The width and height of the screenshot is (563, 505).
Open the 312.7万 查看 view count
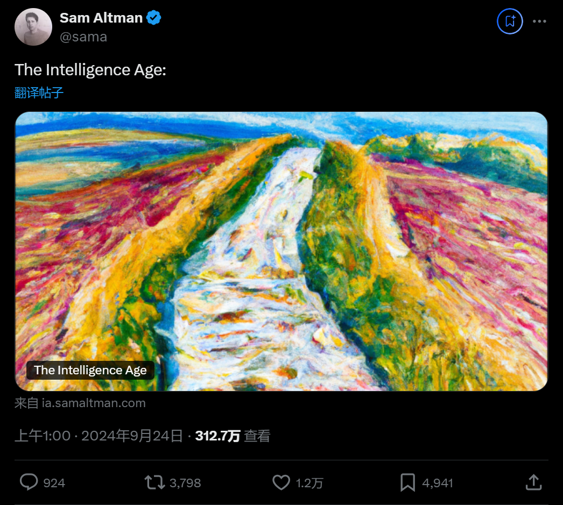pos(233,436)
